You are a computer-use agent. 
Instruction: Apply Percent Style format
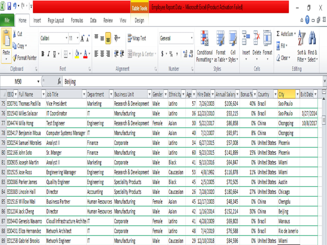click(x=171, y=54)
